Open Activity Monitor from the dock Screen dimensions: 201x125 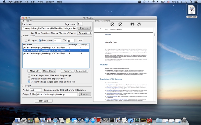pos(137,120)
